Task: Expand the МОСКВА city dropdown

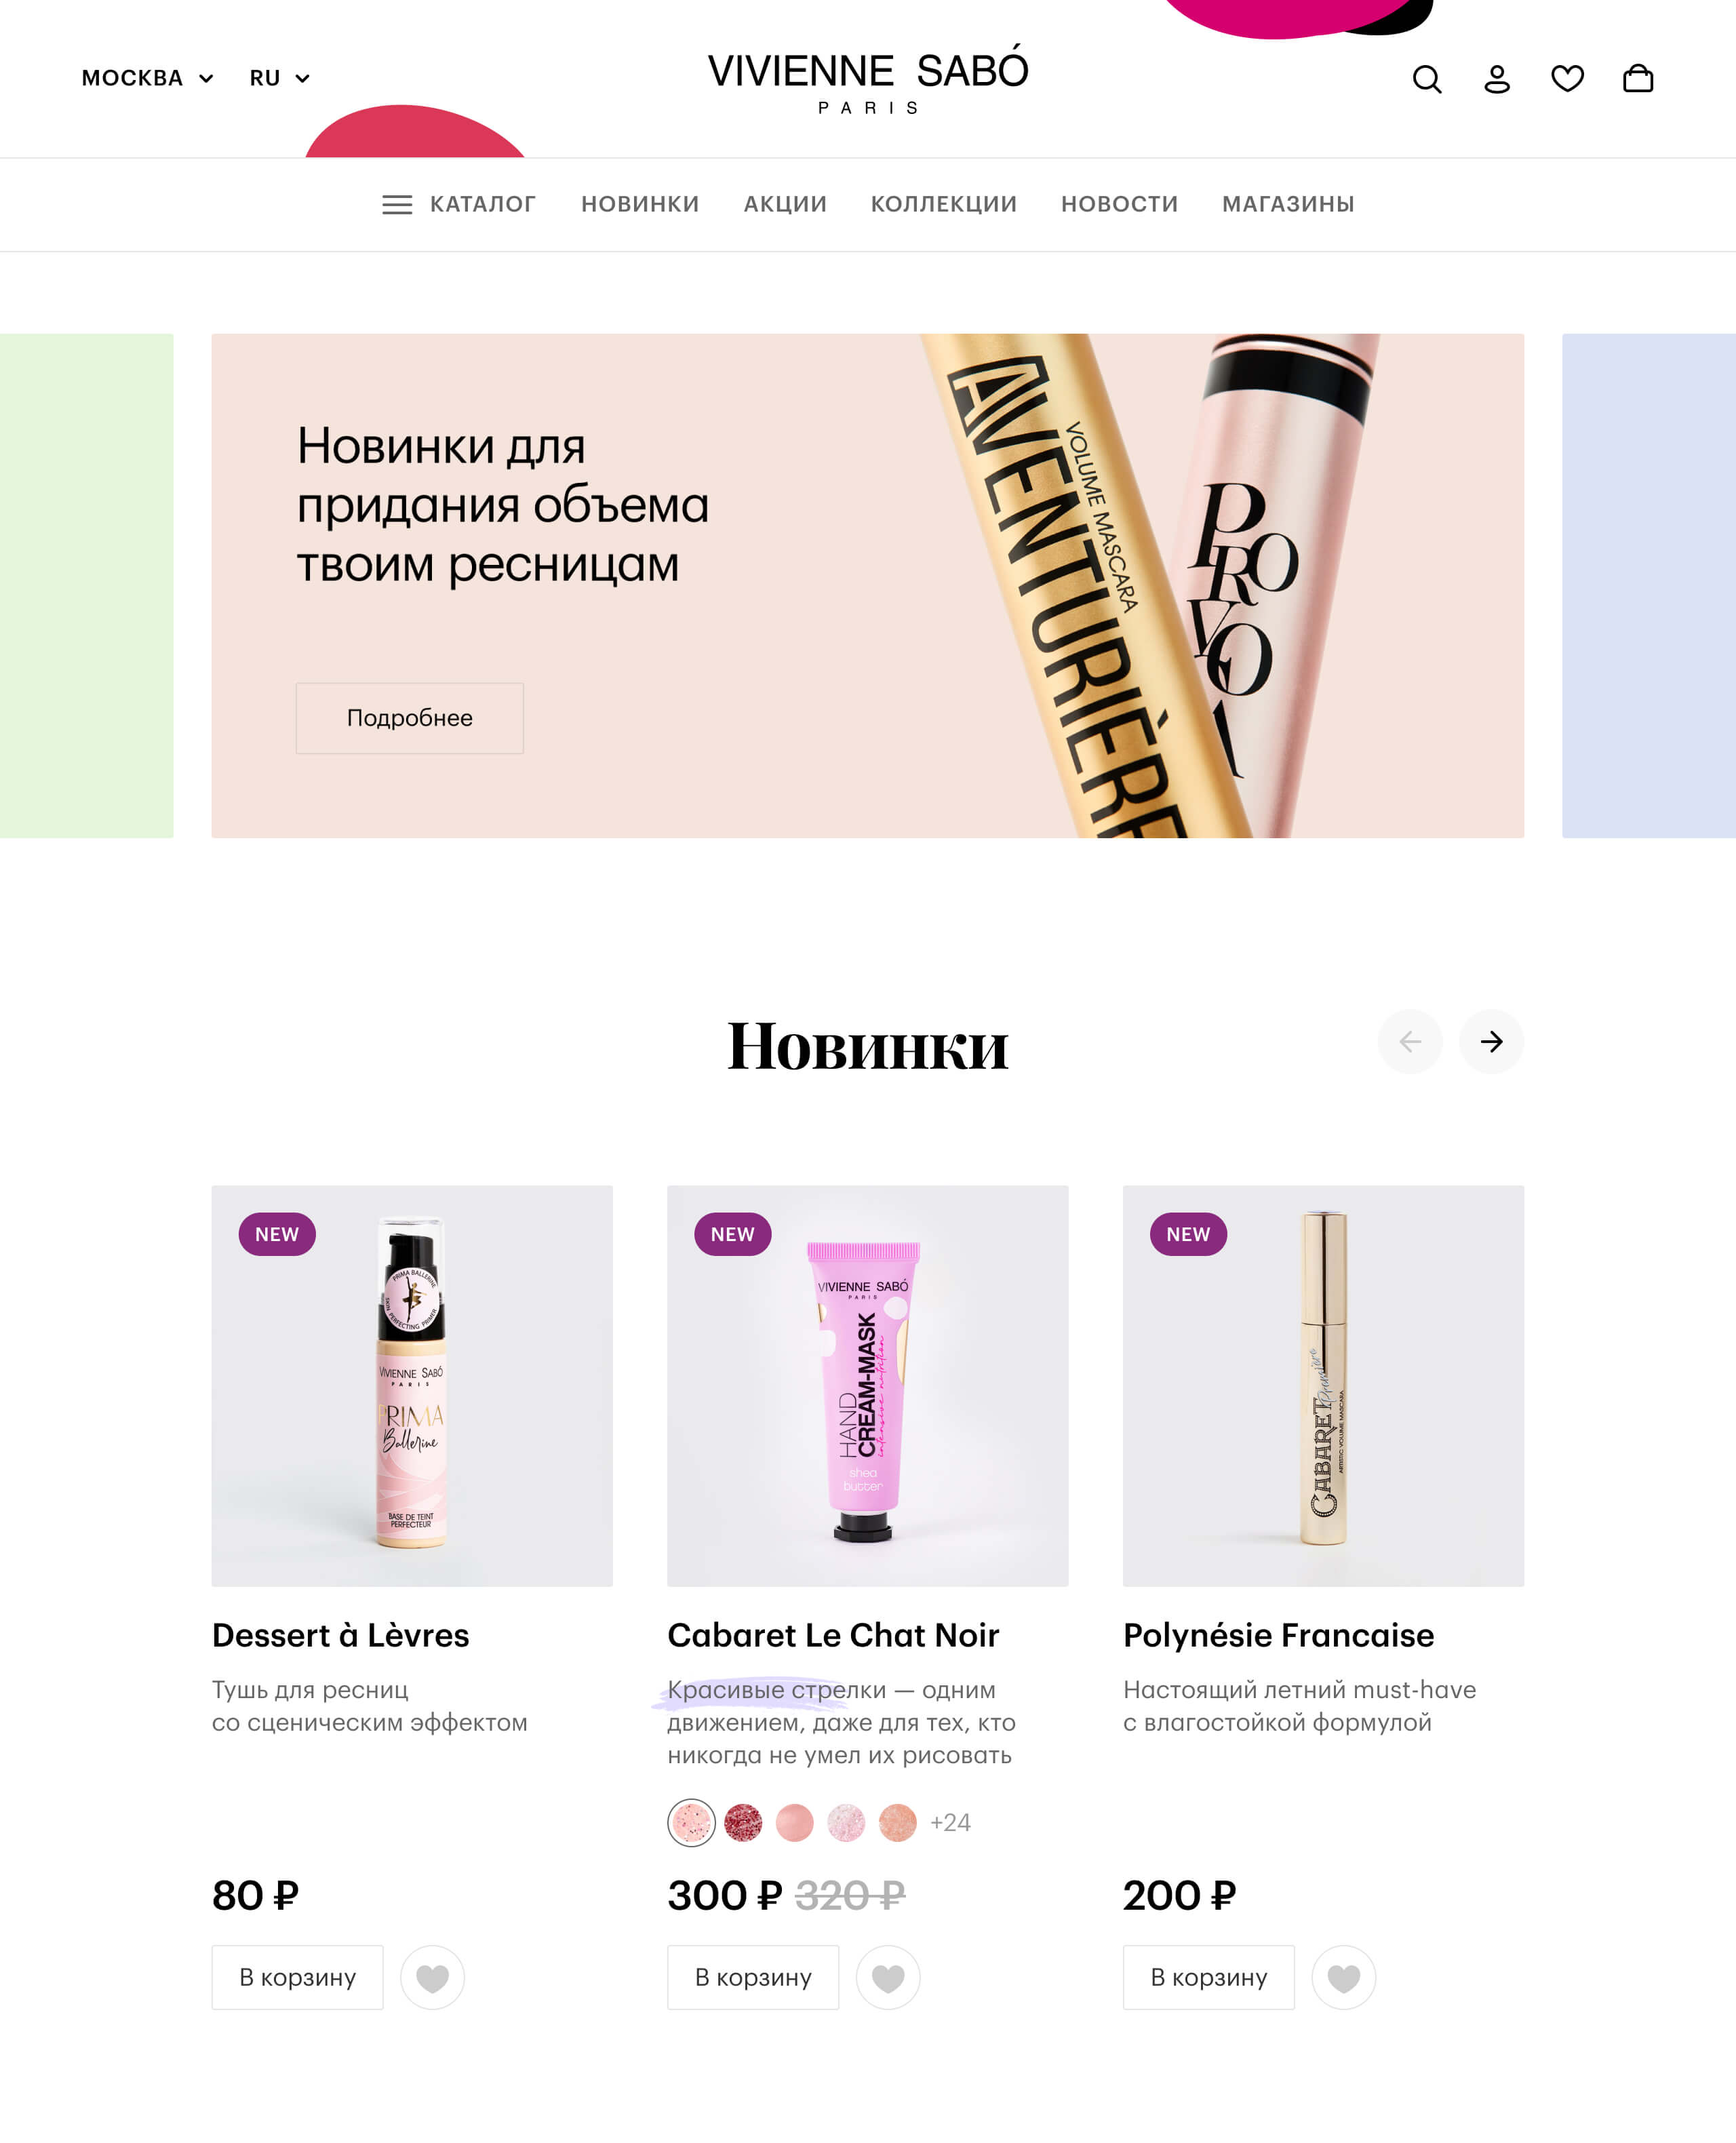Action: pos(148,78)
